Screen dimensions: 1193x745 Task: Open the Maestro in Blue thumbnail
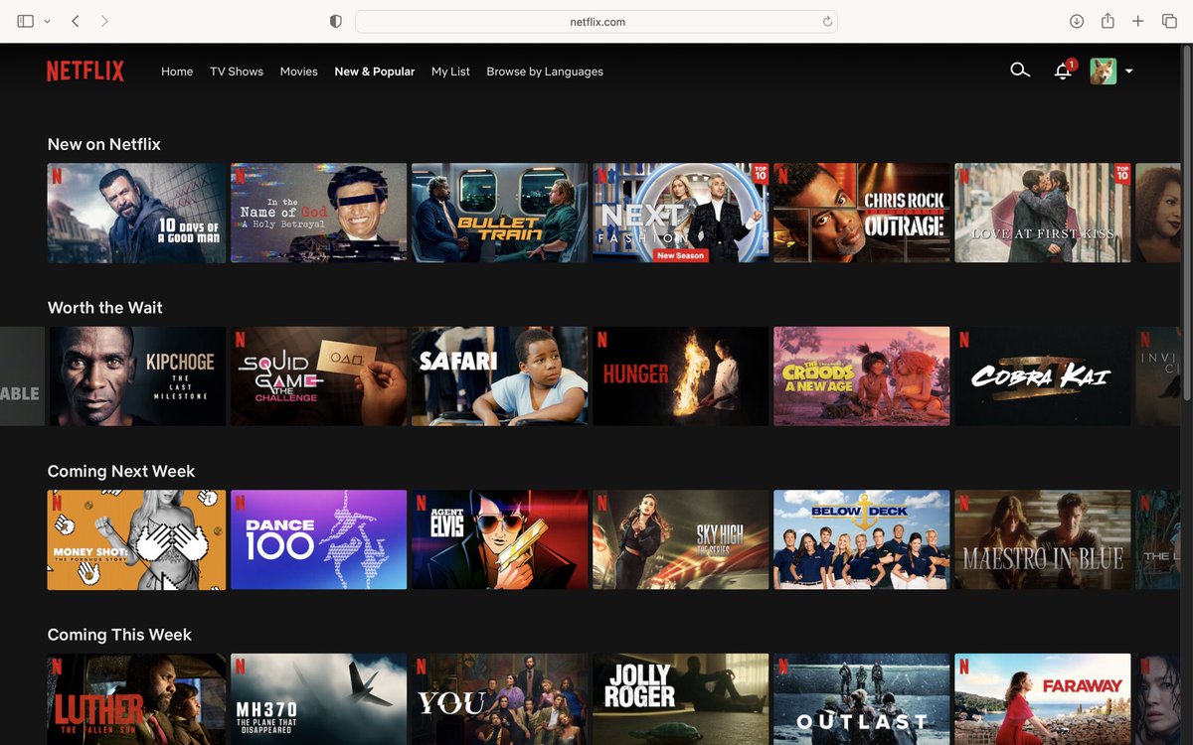click(1043, 539)
